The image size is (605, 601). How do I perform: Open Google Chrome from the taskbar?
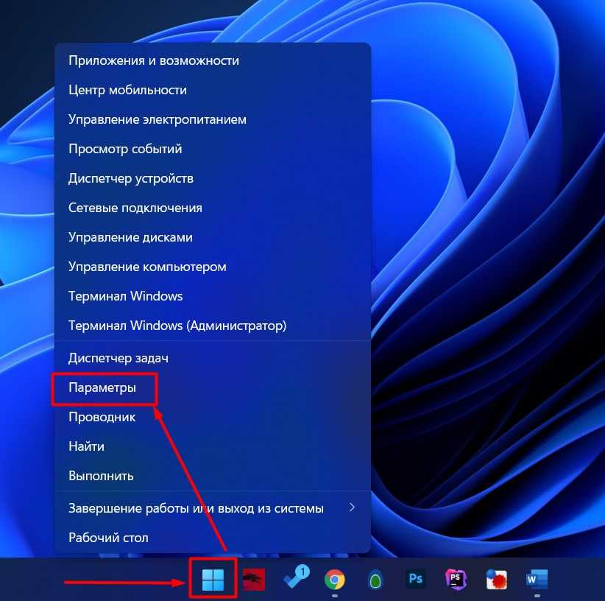tap(335, 580)
